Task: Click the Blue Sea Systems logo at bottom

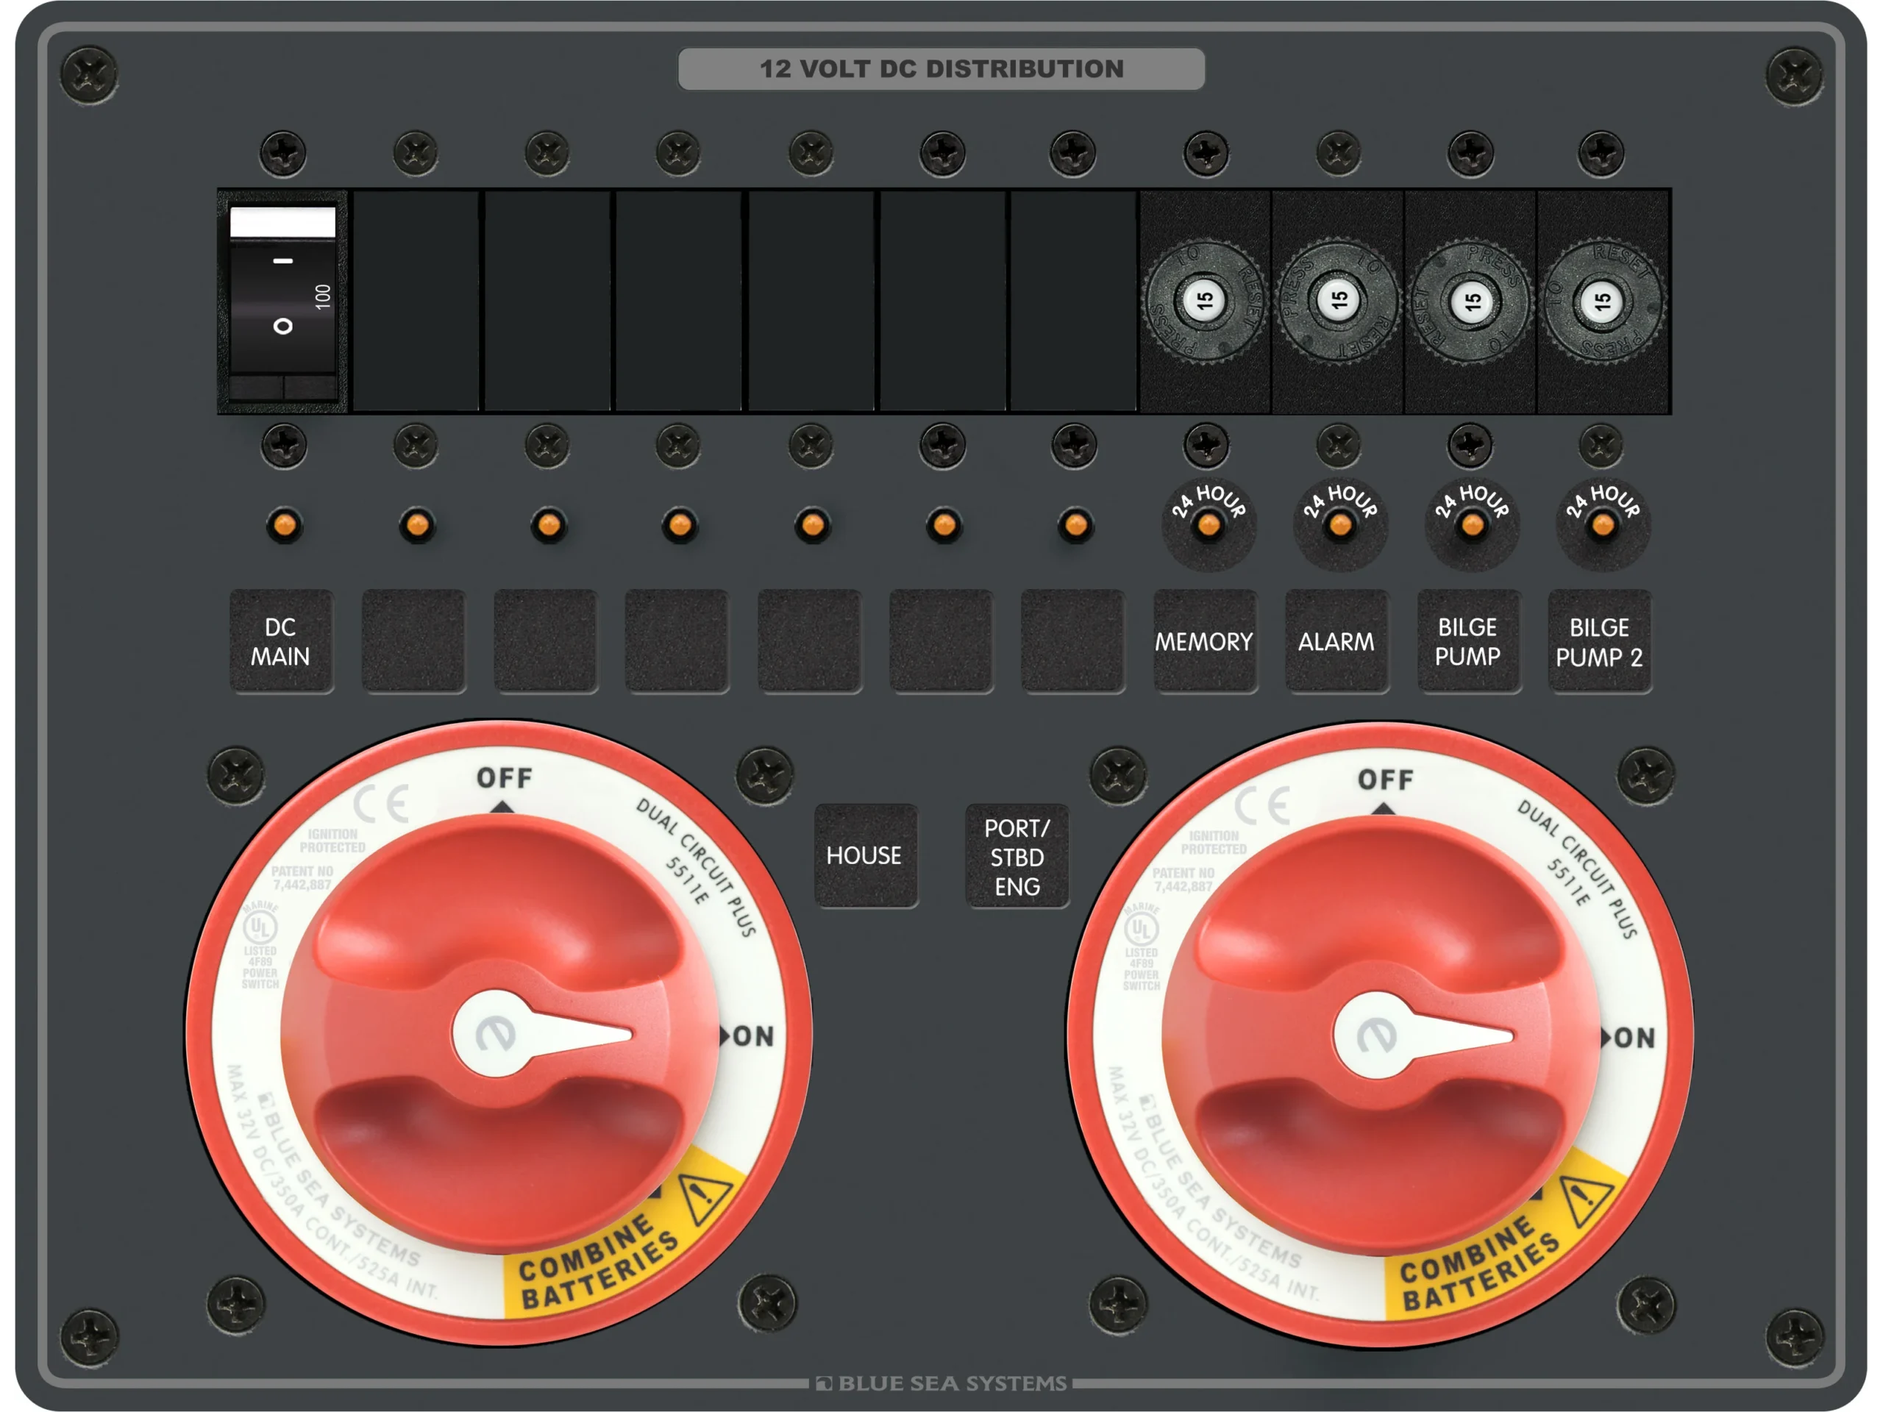Action: click(941, 1383)
